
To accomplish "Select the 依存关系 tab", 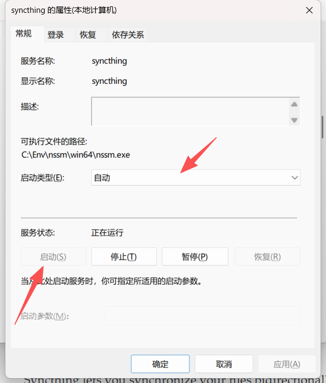I will click(128, 35).
